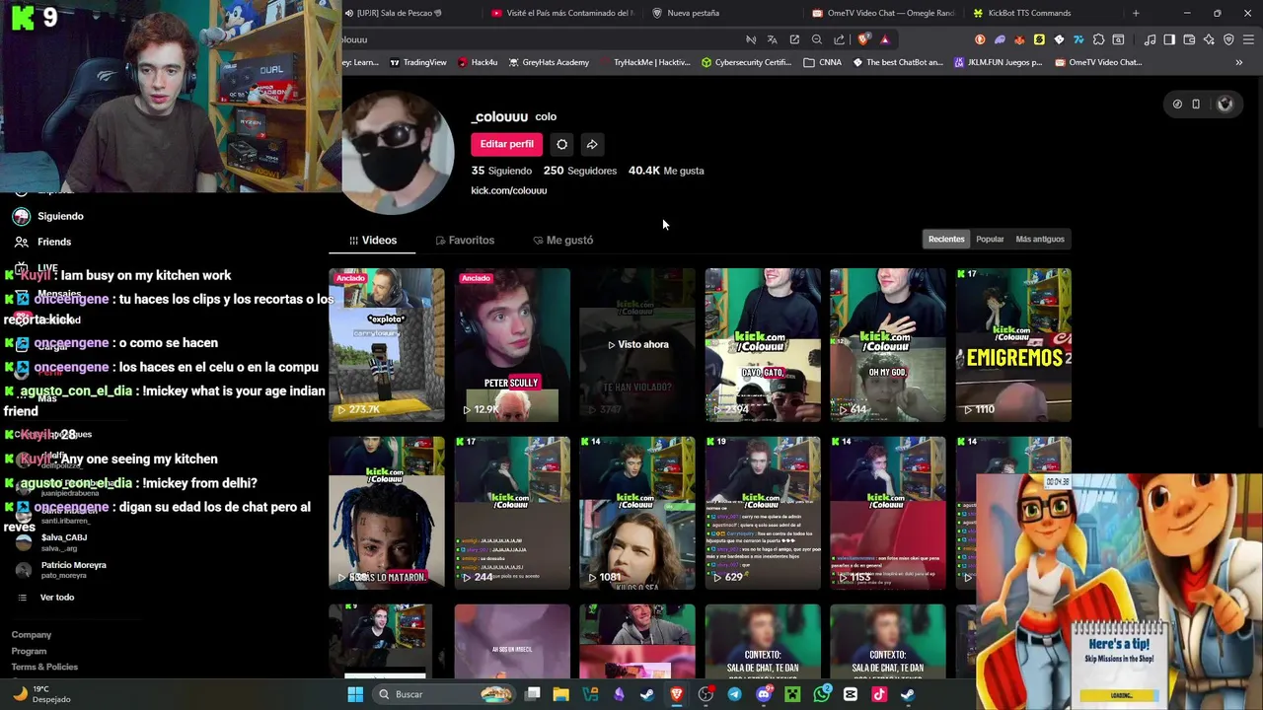
Task: Open the Hack4u bookmark
Action: point(478,62)
